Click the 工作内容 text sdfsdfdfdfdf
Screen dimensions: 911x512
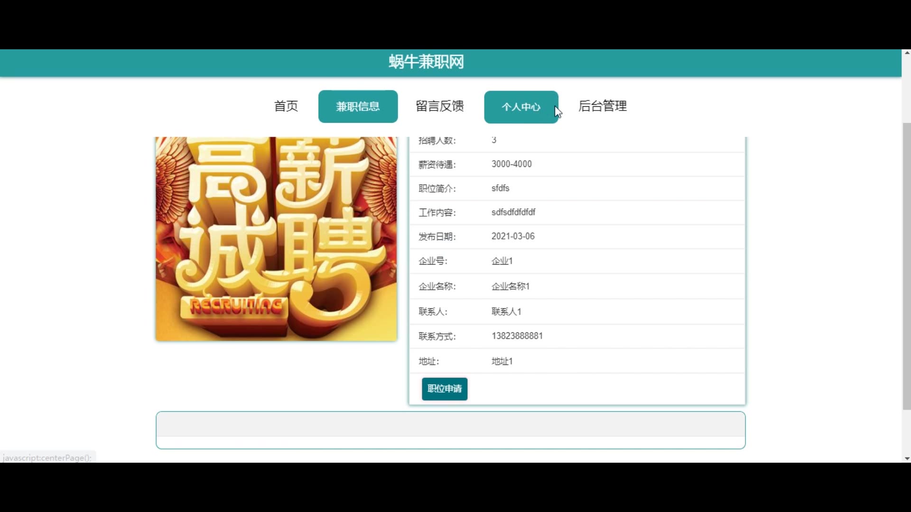pos(513,212)
